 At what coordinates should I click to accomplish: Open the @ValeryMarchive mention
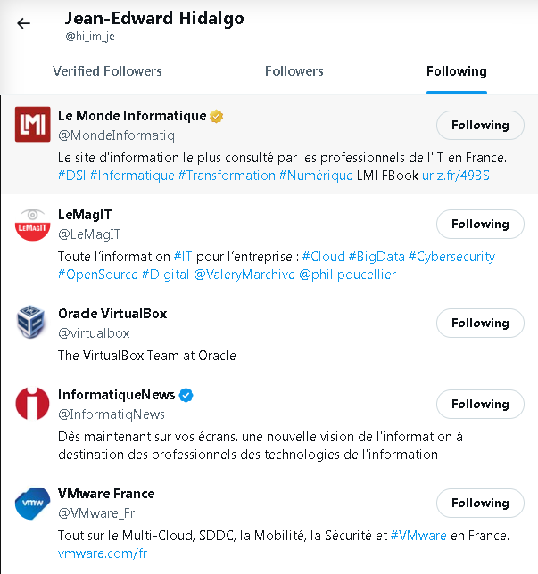click(x=244, y=275)
